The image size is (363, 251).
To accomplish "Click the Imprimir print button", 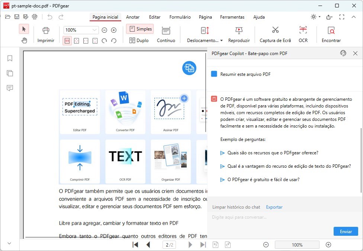I will point(46,35).
